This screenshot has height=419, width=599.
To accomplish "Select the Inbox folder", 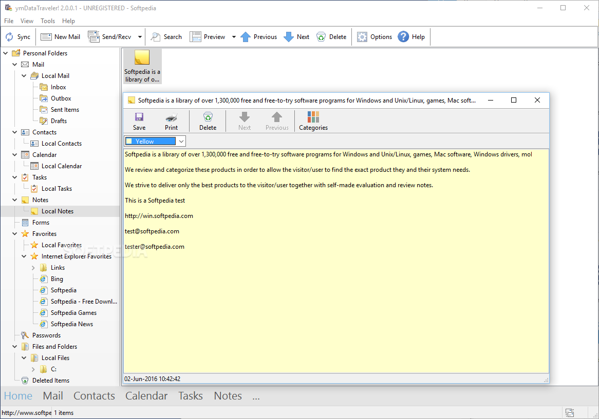I will click(58, 87).
